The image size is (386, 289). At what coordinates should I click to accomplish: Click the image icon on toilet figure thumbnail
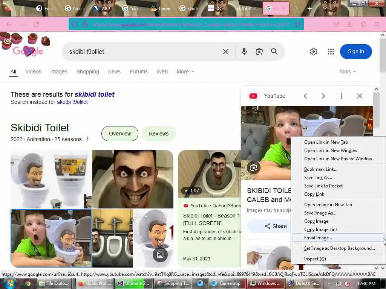[160, 255]
